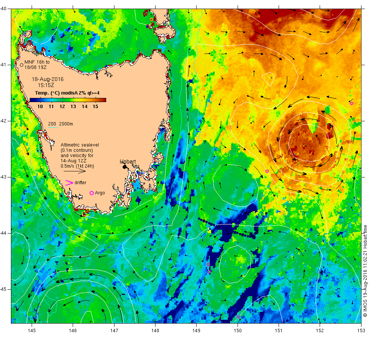
Task: Click the '18/08 19Z' legend text
Action: tap(35, 67)
